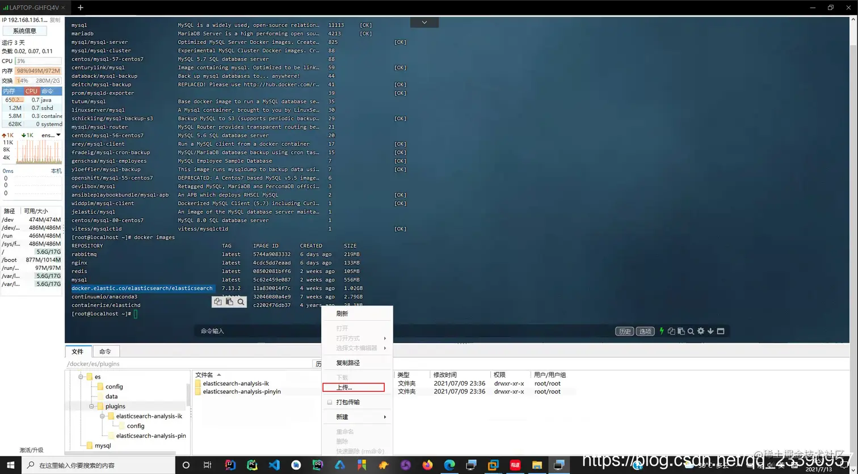The width and height of the screenshot is (858, 474).
Task: Click Windows taskbar search box
Action: pos(98,465)
